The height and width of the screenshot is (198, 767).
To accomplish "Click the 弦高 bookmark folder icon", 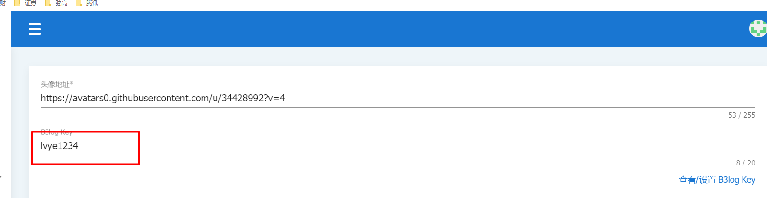I will pos(48,3).
